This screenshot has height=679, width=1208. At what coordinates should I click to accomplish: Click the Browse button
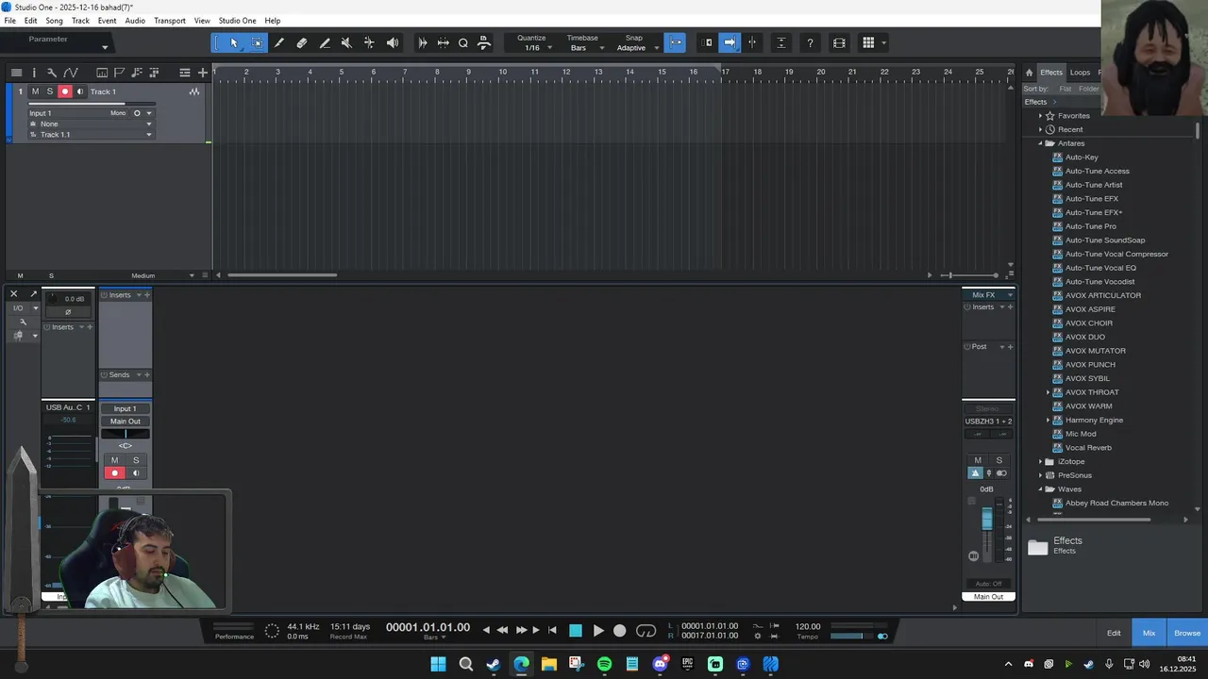[1187, 633]
